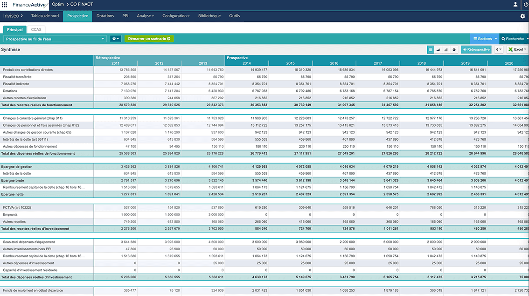Click the power logout icon
Image resolution: width=529 pixels, height=296 pixels.
[x=526, y=5]
